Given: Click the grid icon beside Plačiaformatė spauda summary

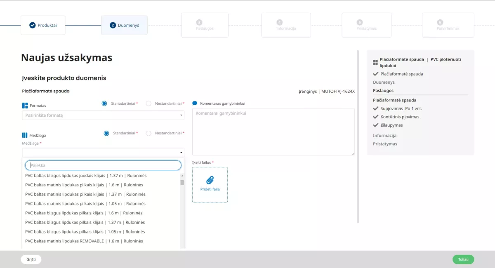Looking at the screenshot, I should click(375, 62).
